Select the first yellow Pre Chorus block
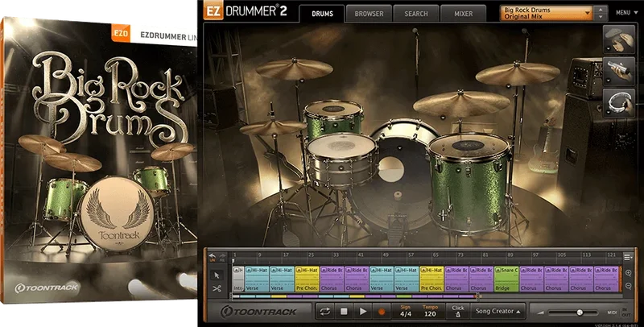The width and height of the screenshot is (644, 327). coord(307,279)
